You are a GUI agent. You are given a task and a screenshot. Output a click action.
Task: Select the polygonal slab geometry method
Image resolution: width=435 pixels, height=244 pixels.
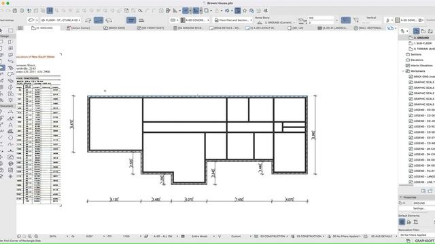pyautogui.click(x=88, y=20)
